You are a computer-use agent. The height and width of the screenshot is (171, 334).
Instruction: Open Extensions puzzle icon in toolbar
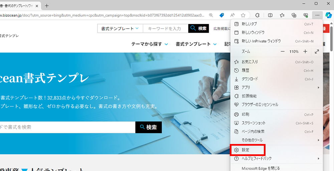pos(257,15)
